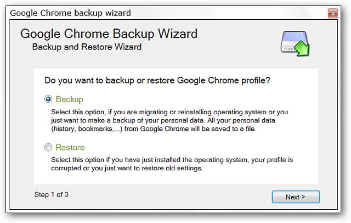
Task: Click empty white space below the Restore description
Action: [175, 178]
